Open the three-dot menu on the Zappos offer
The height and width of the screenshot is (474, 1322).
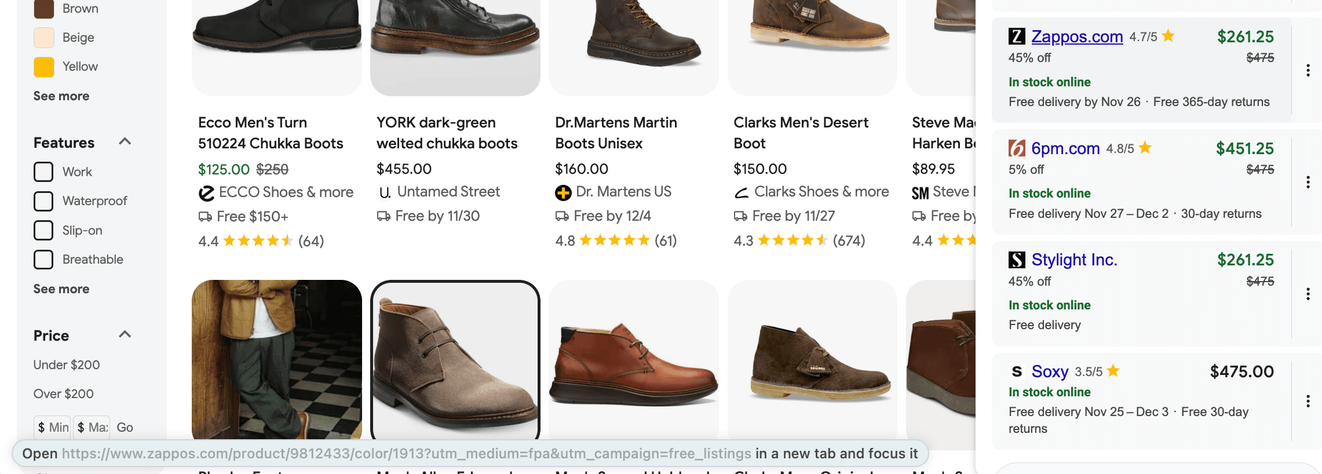1308,70
